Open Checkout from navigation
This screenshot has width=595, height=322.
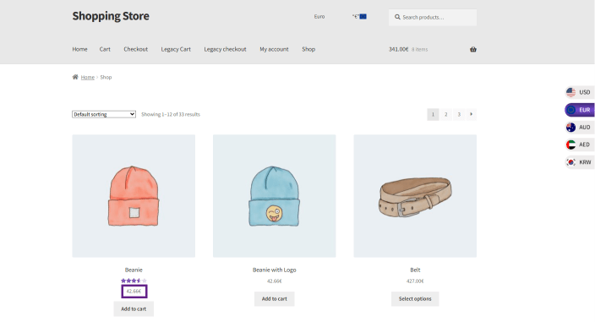pos(135,49)
